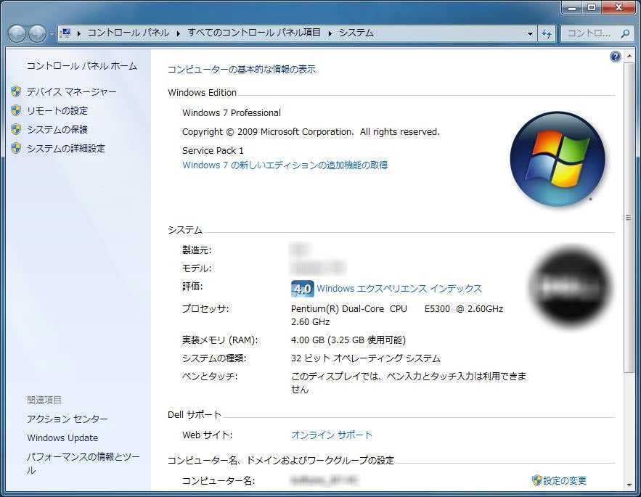Open Windows エクスペリエンス インデックス link

click(x=399, y=289)
